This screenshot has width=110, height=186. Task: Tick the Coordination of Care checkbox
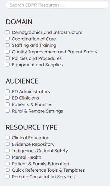click(8, 39)
